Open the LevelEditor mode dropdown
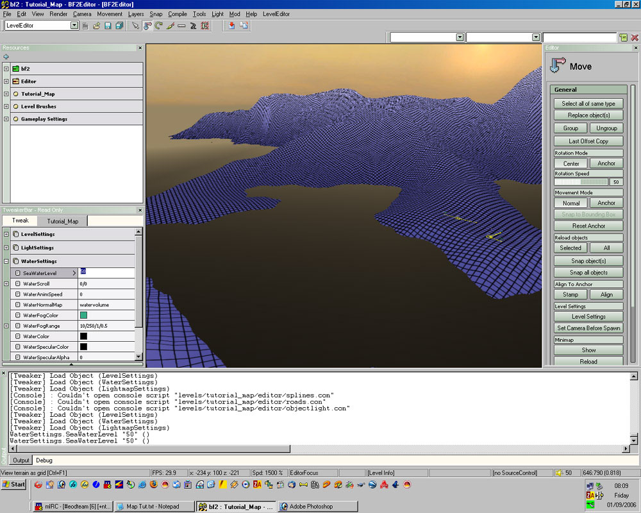Screen dimensions: 641x513 pos(74,26)
